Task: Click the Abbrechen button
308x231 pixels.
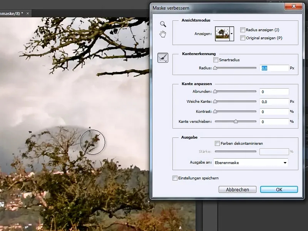Action: tap(237, 189)
